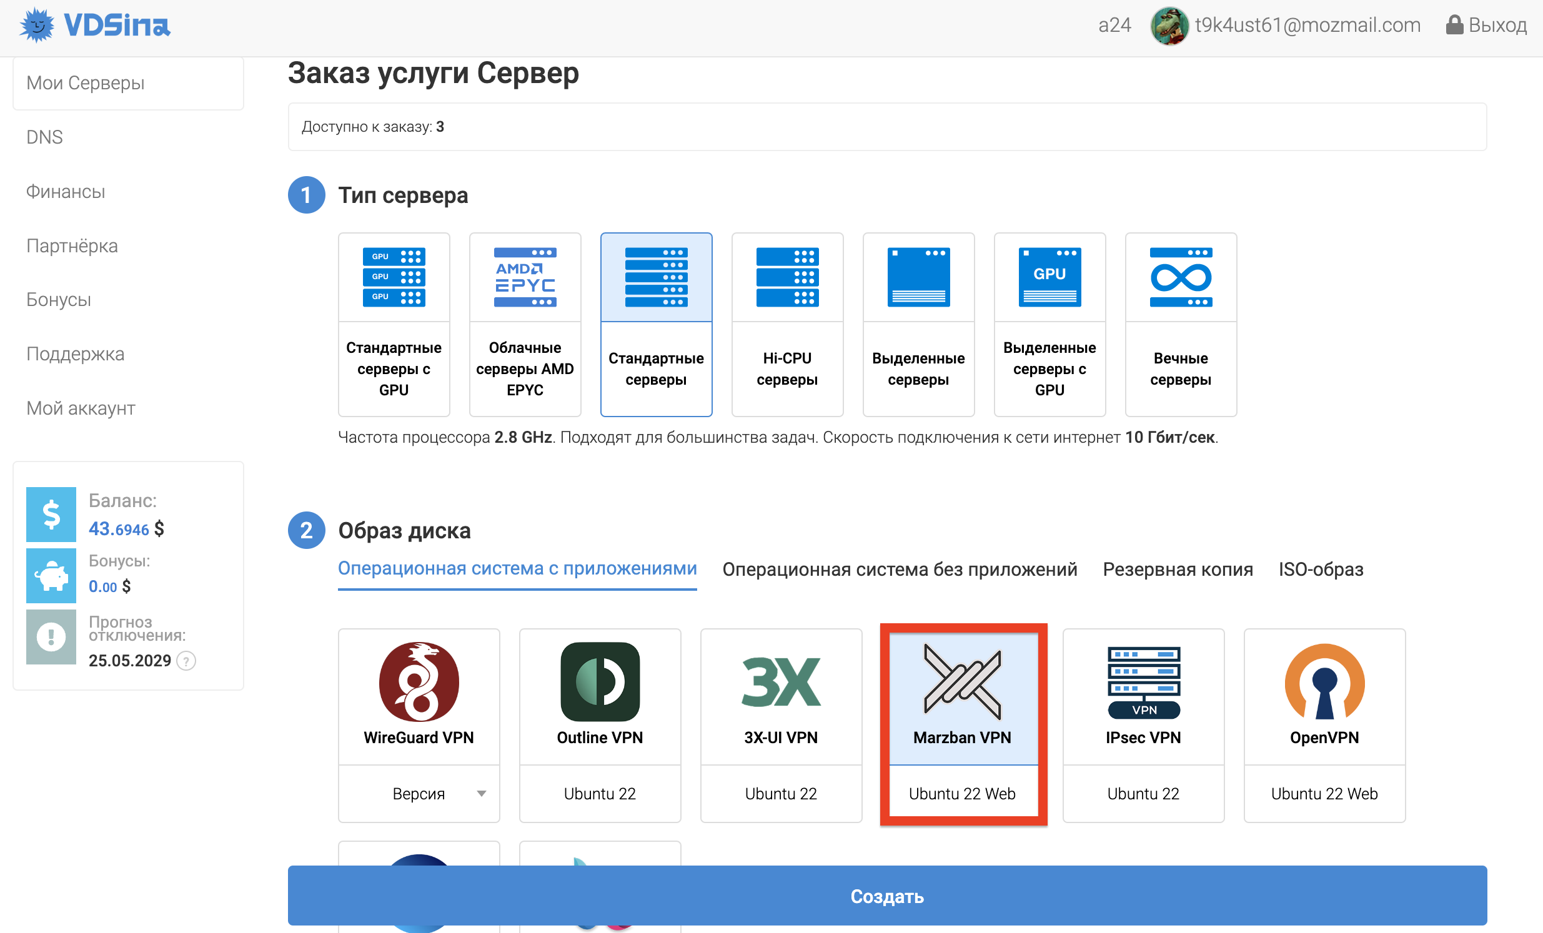Open Партнёрка section
Viewport: 1543px width, 933px height.
(72, 245)
